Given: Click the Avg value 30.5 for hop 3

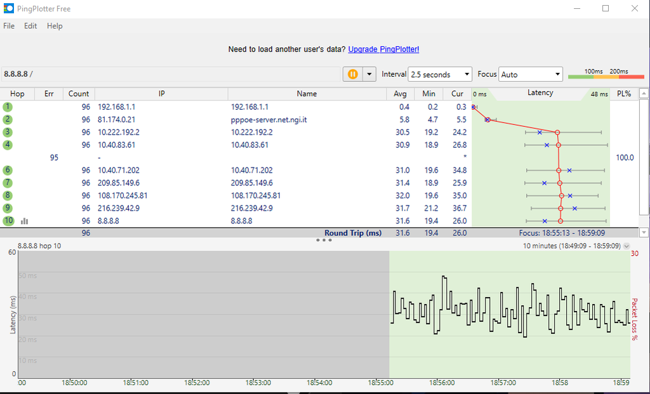Looking at the screenshot, I should click(402, 132).
